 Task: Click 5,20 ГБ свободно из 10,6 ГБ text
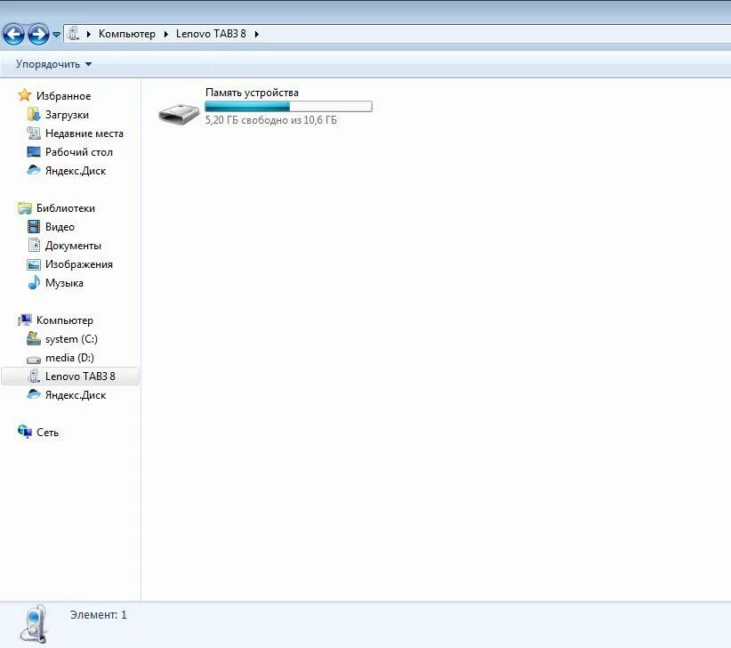click(271, 120)
